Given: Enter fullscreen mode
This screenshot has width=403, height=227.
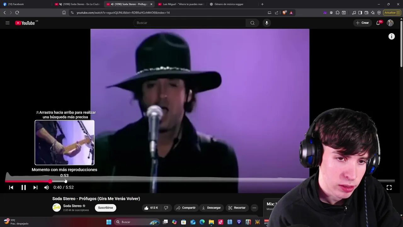Looking at the screenshot, I should point(389,187).
